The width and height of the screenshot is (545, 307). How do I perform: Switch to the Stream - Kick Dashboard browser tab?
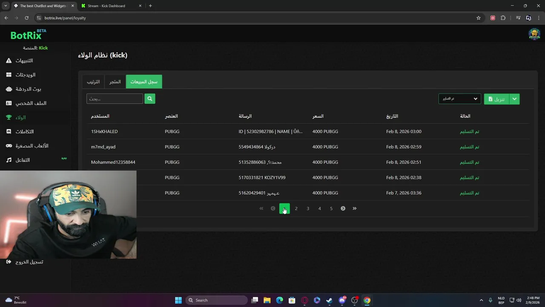[111, 6]
